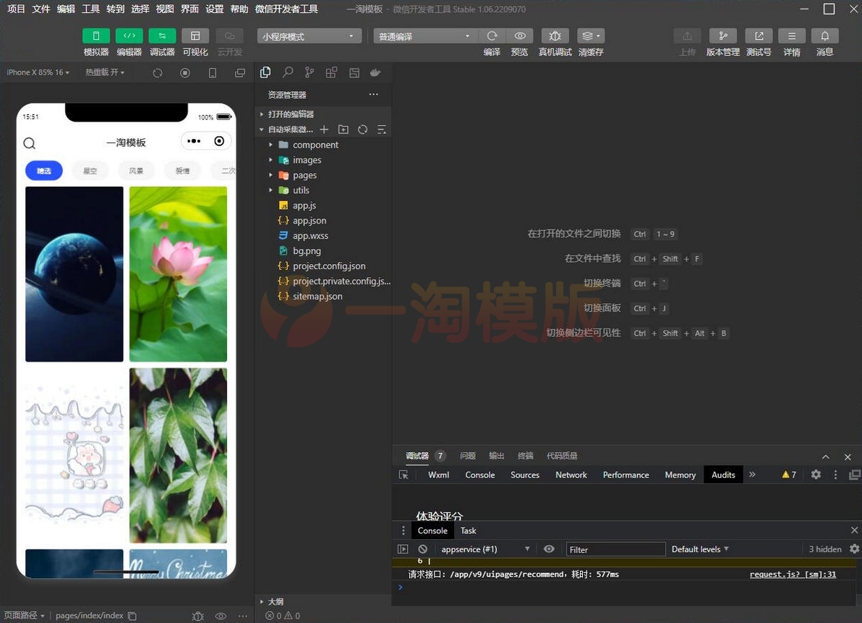Open the resource manager more options
The width and height of the screenshot is (862, 623).
374,94
